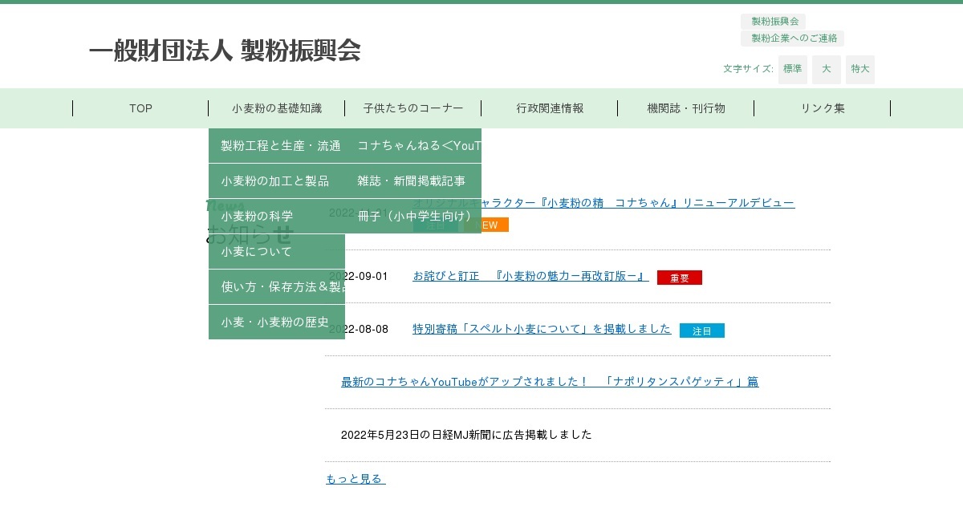Click the 日経MJ新聞に広告掲載しました text

[466, 435]
